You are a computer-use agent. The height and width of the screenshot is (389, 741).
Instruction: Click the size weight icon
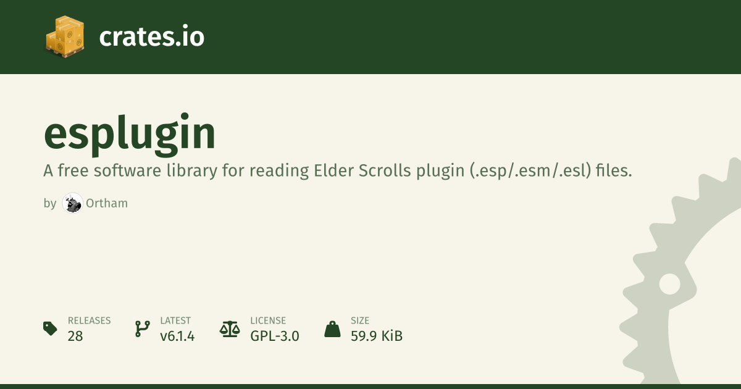coord(332,328)
